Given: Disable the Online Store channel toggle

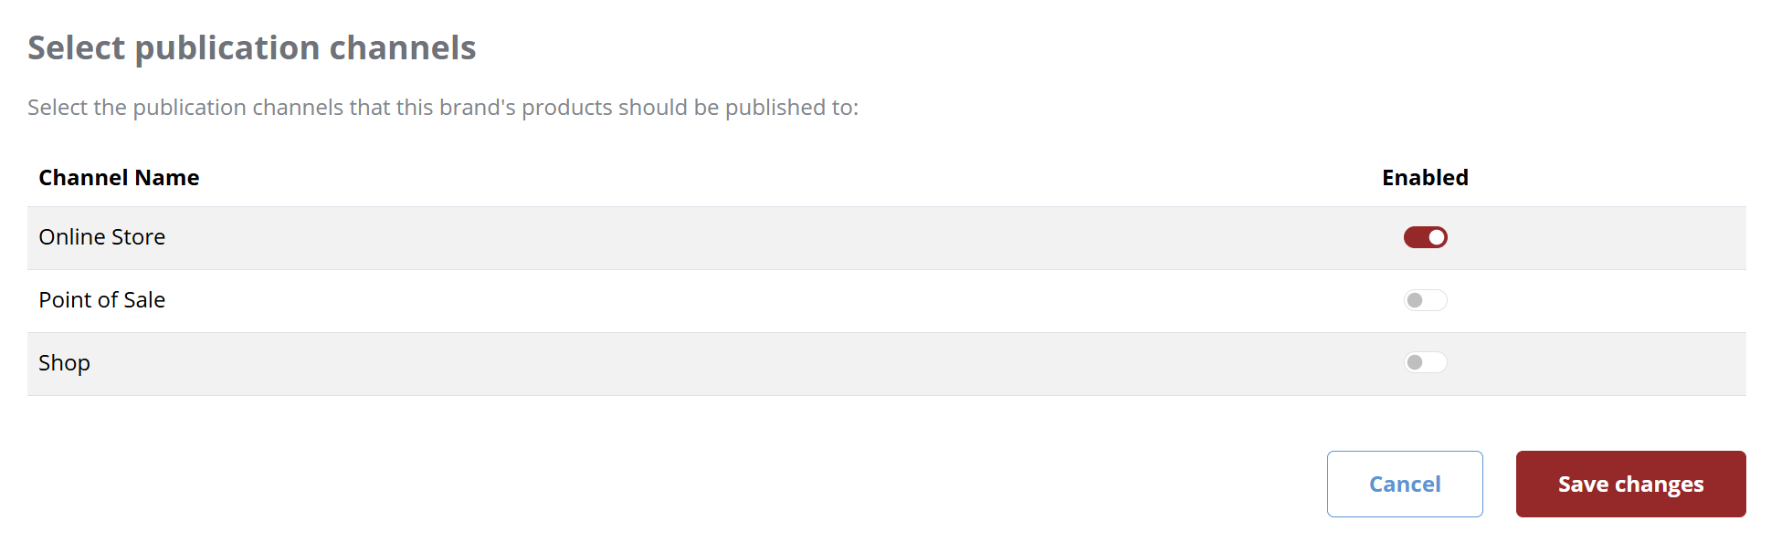Looking at the screenshot, I should point(1425,237).
